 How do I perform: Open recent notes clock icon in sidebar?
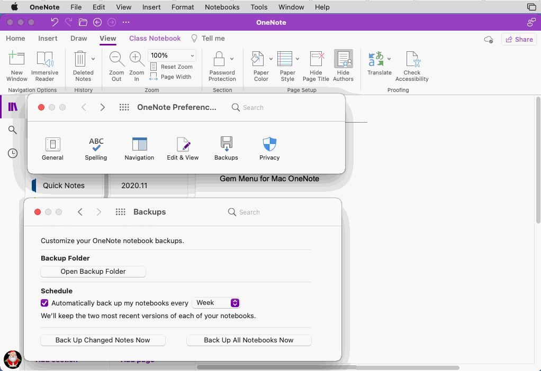tap(13, 153)
